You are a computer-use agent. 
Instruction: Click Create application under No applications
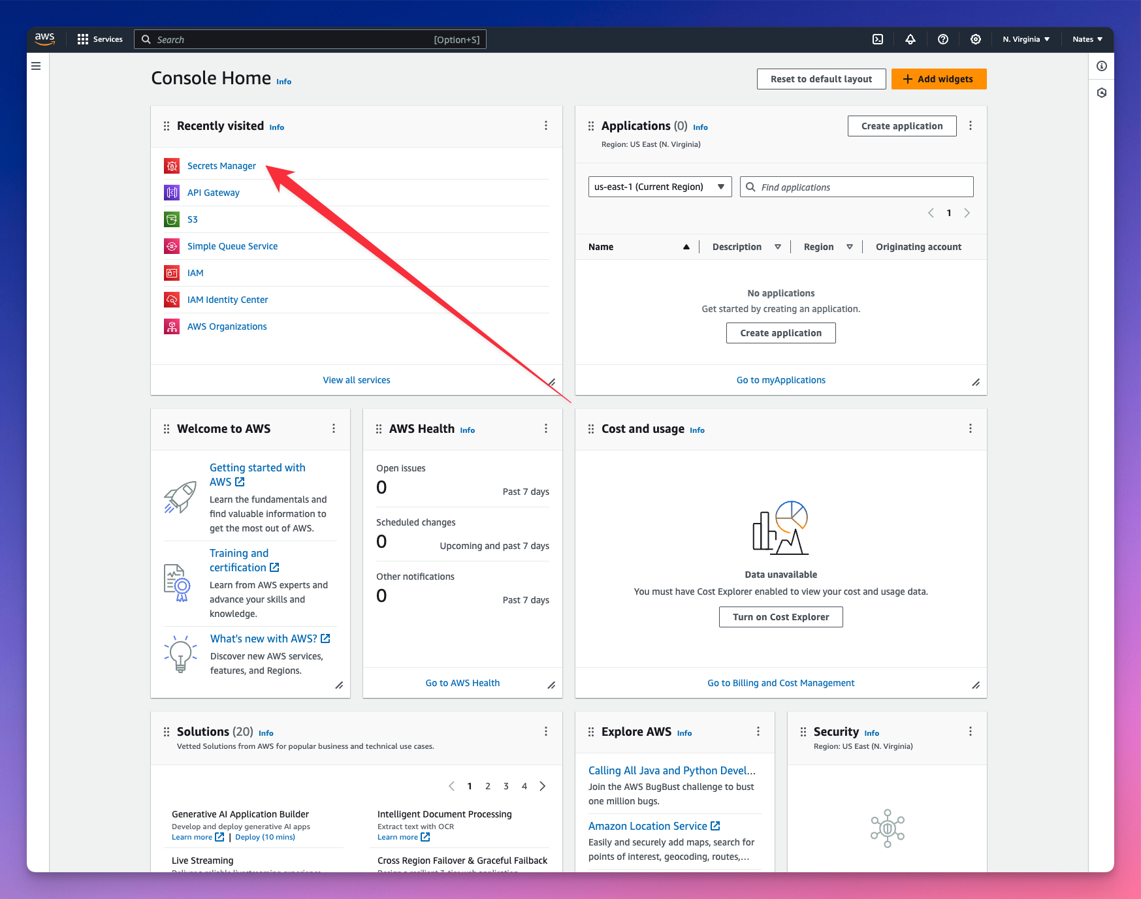(x=780, y=333)
